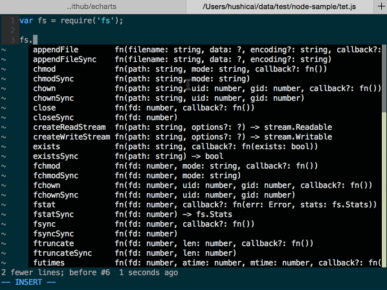Choose createWriteStream suggestion
Viewport: 387px width, 290px height.
pos(205,137)
